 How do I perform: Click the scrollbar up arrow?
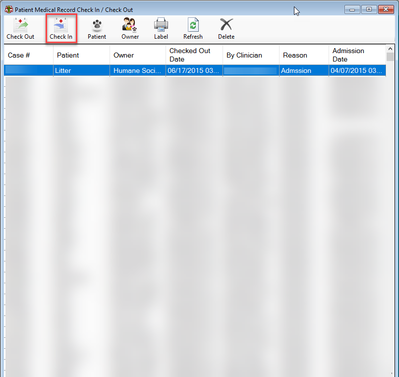390,49
